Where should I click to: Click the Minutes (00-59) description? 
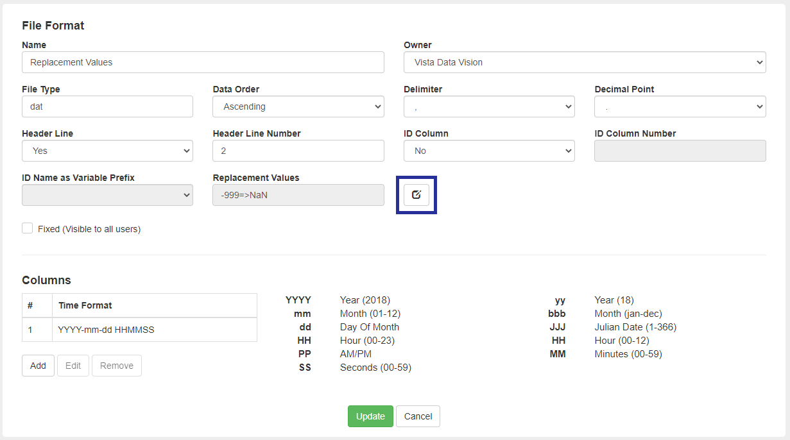click(628, 354)
